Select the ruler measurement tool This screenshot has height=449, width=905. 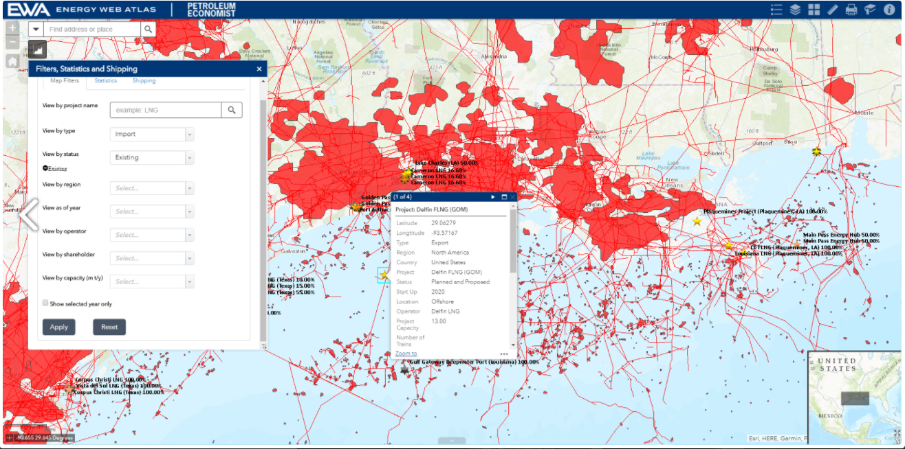tap(833, 10)
